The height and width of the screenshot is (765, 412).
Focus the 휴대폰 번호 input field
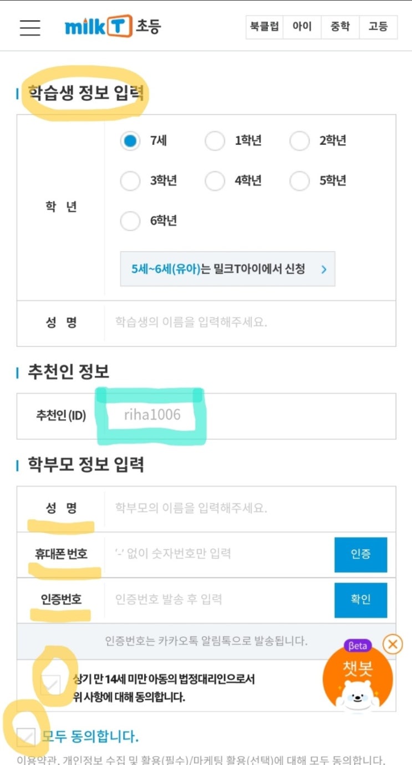[219, 553]
